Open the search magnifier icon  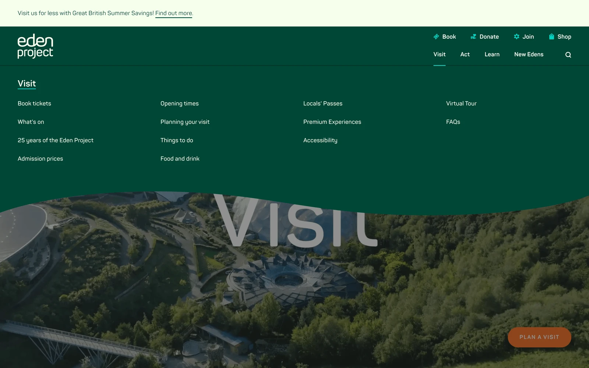pos(568,55)
